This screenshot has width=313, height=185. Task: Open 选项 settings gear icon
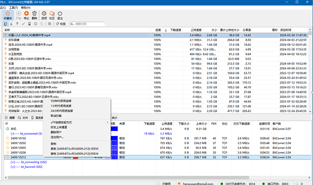pos(44,15)
